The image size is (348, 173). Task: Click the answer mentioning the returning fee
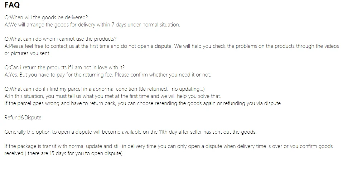pos(108,75)
